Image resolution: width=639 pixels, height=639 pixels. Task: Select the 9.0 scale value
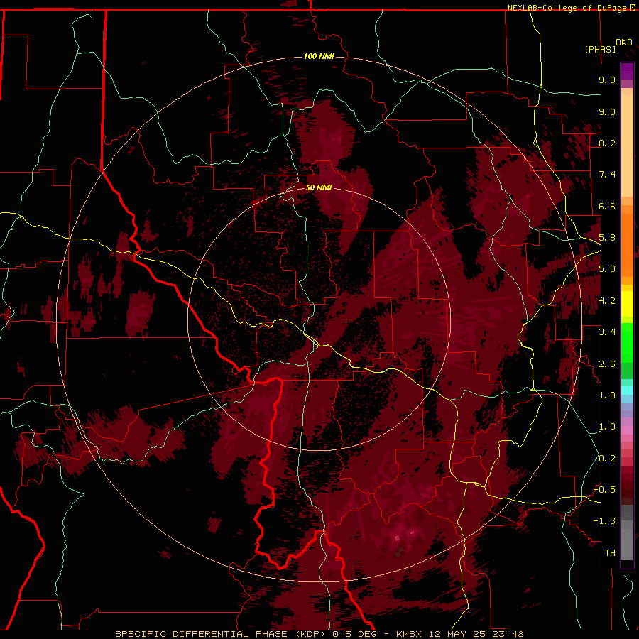(607, 111)
